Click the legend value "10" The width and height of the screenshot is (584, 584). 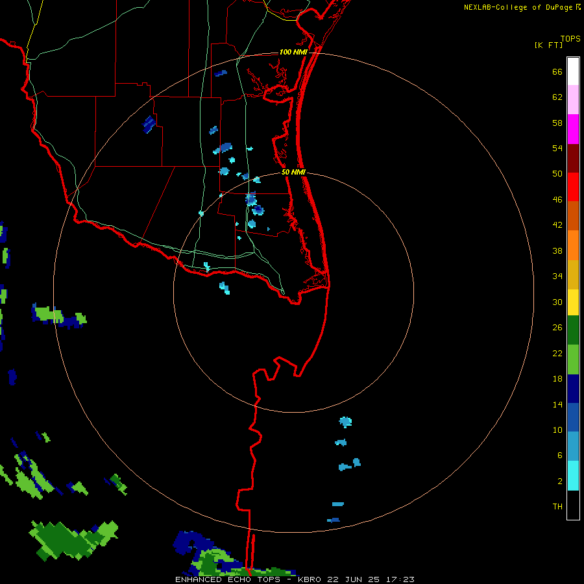(x=557, y=430)
